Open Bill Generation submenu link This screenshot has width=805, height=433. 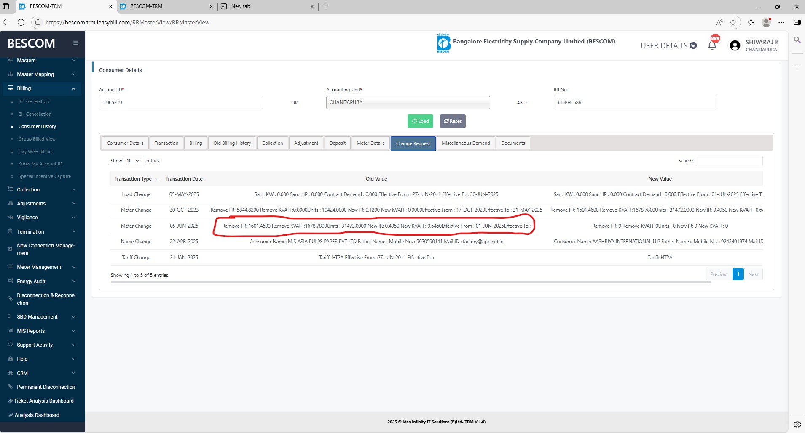[34, 101]
